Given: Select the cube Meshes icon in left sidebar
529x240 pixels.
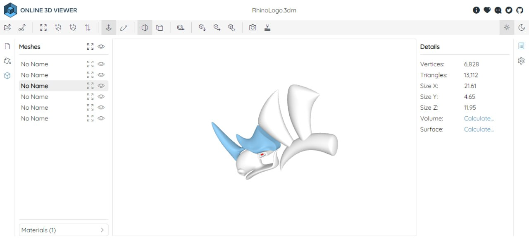Looking at the screenshot, I should coord(7,76).
